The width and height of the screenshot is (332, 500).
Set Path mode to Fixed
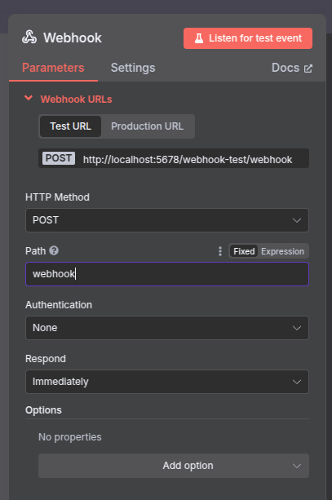click(244, 251)
